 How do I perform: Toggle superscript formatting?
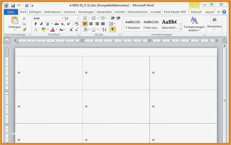coord(69,24)
